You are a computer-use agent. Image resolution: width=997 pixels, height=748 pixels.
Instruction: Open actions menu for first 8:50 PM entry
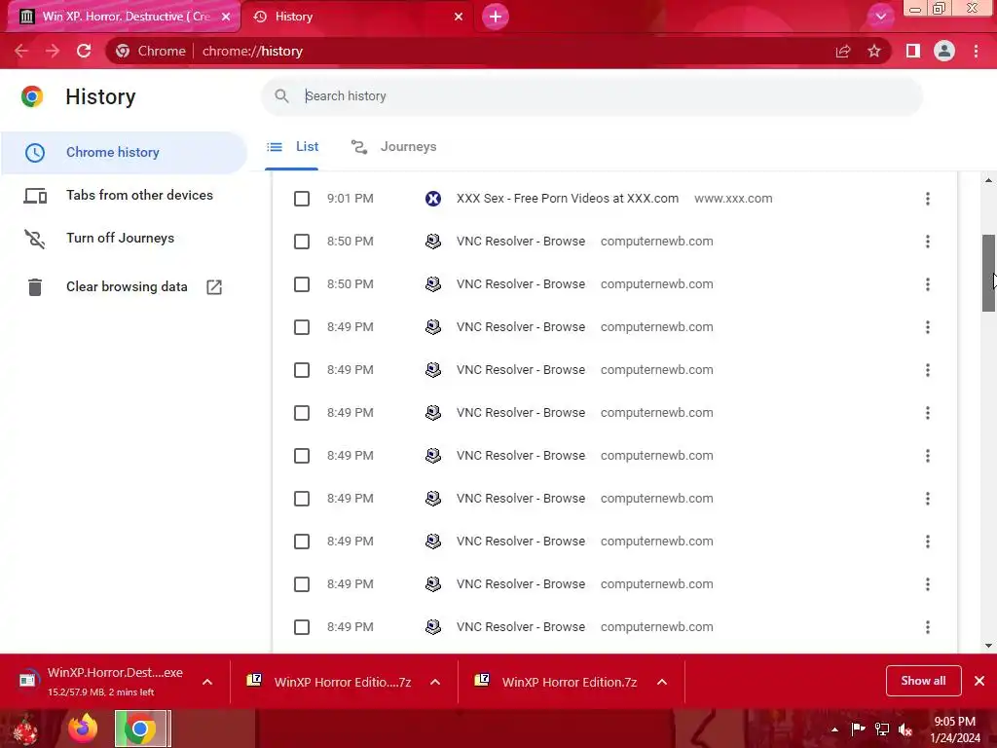[928, 242]
